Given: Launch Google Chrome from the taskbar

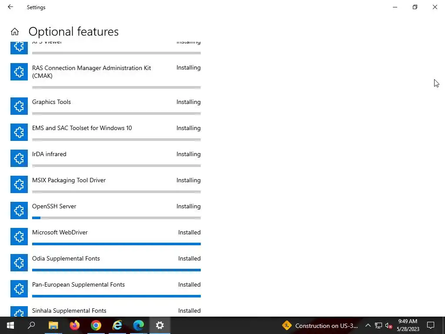Looking at the screenshot, I should 96,325.
